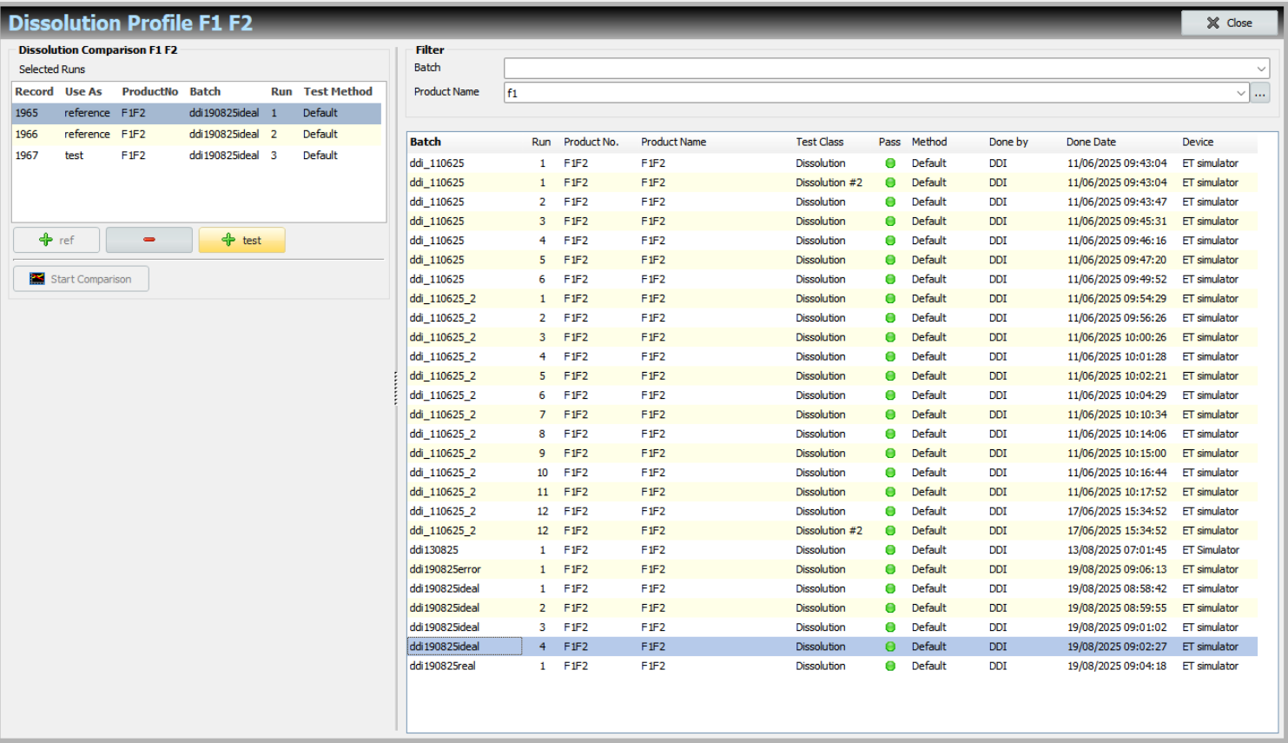This screenshot has width=1288, height=743.
Task: Sort by Test Class column header
Action: (819, 142)
